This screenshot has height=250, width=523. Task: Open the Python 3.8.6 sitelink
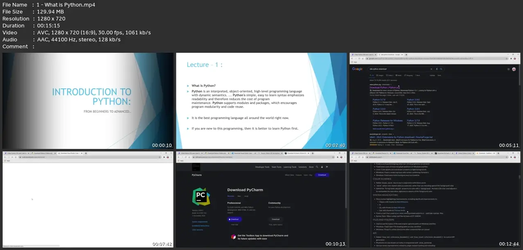[x=413, y=100]
